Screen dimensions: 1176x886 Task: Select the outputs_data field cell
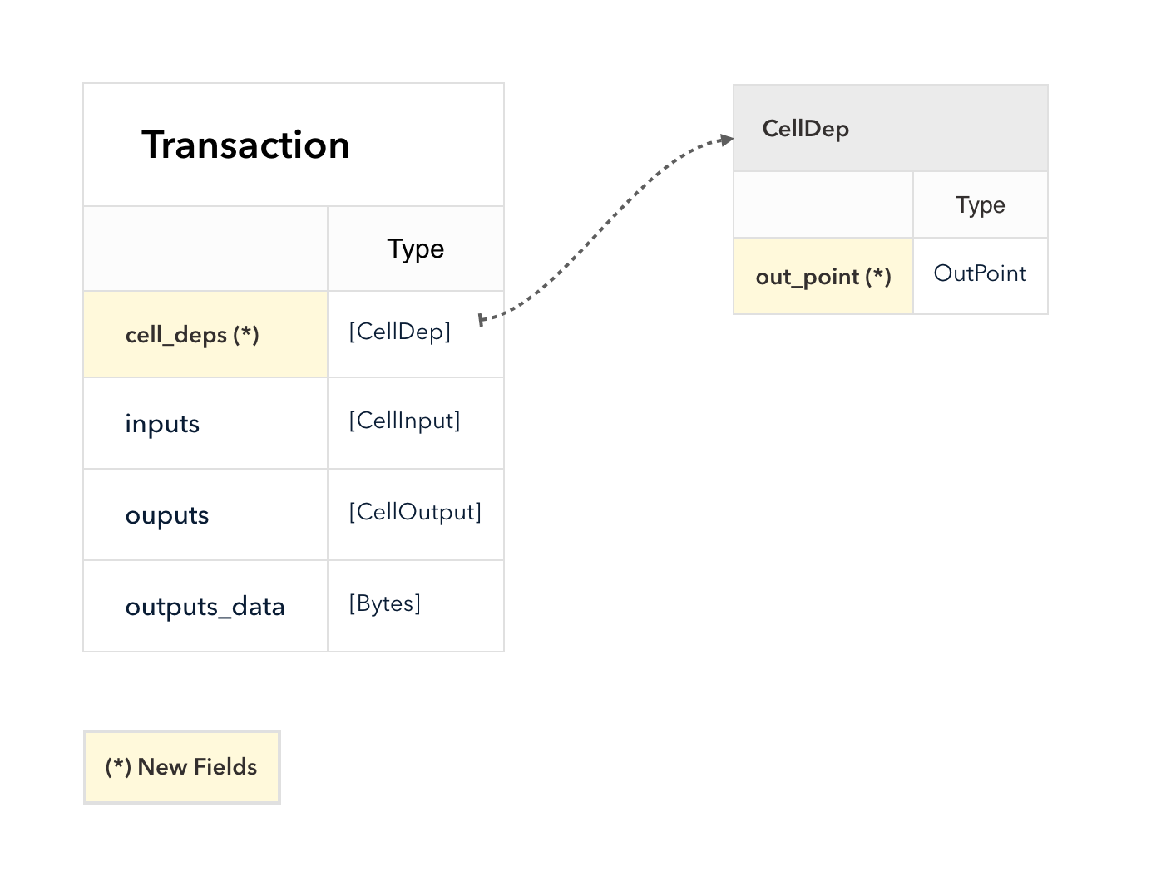(x=205, y=606)
